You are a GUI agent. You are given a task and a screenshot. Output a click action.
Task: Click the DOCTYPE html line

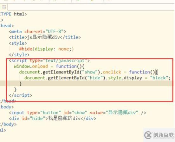coord(13,14)
